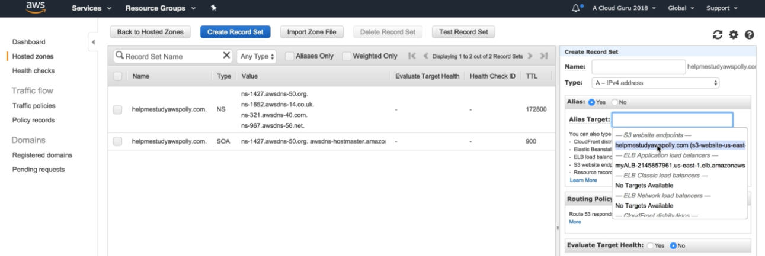This screenshot has height=256, width=765.
Task: Click ns-1652.awsdns-14.co.uk. value
Action: [277, 104]
